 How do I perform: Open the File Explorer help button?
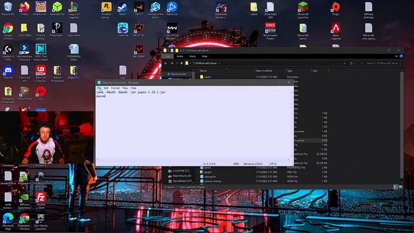point(401,56)
